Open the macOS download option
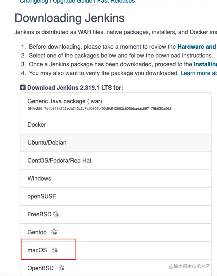Screen dimensions: 217x276 [x=116, y=250]
